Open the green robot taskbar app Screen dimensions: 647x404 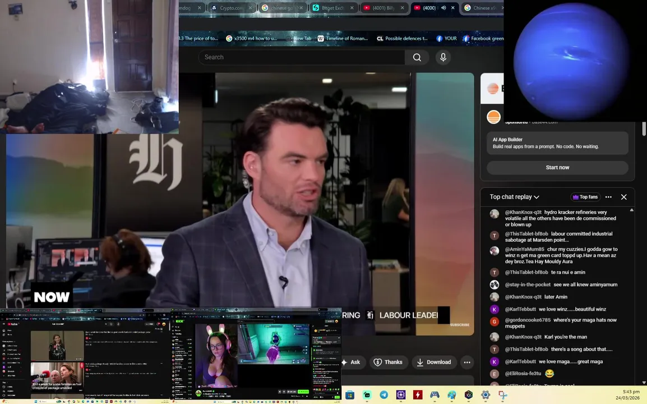point(367,395)
